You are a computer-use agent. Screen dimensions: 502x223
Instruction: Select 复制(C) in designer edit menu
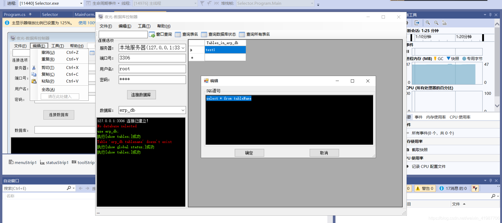pos(59,74)
